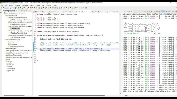This screenshot has height=99, width=177.
Task: Click the Forward navigation arrow in toolbar
Action: pos(81,8)
